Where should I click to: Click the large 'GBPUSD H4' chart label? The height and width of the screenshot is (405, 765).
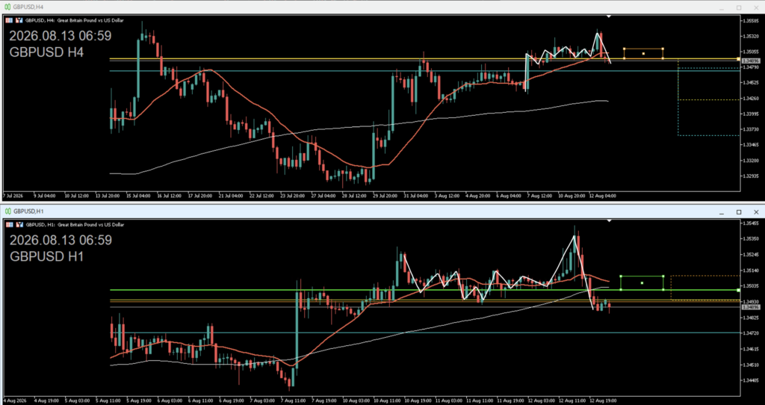pos(46,53)
